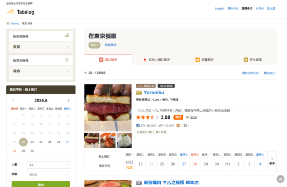Pick 7/1 in Yoroniku availability row
Screen dimensions: 287x187
[x=227, y=164]
